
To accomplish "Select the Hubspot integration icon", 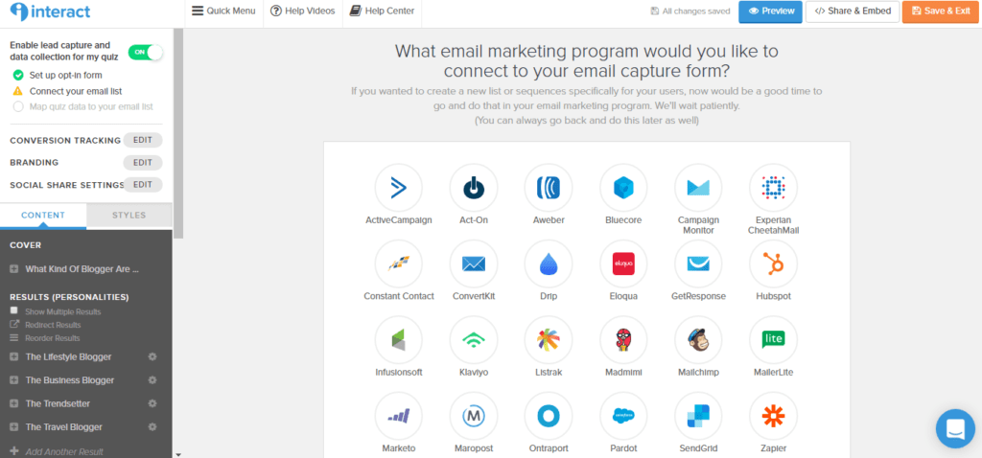I will pos(774,264).
